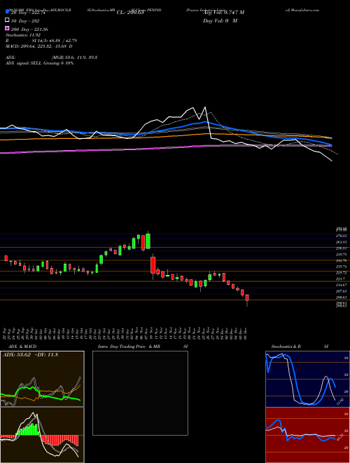Click the 'Stochastics & R SI' panel title
Screen dimensions: 350x463
pos(300,347)
